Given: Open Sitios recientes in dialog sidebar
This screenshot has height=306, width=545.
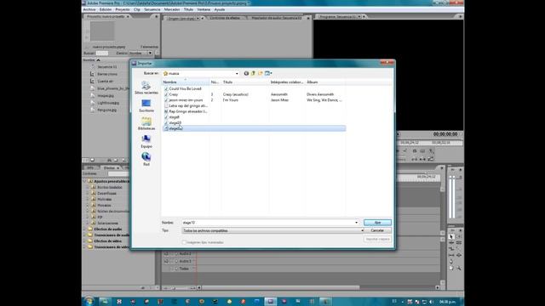Looking at the screenshot, I should tap(146, 88).
